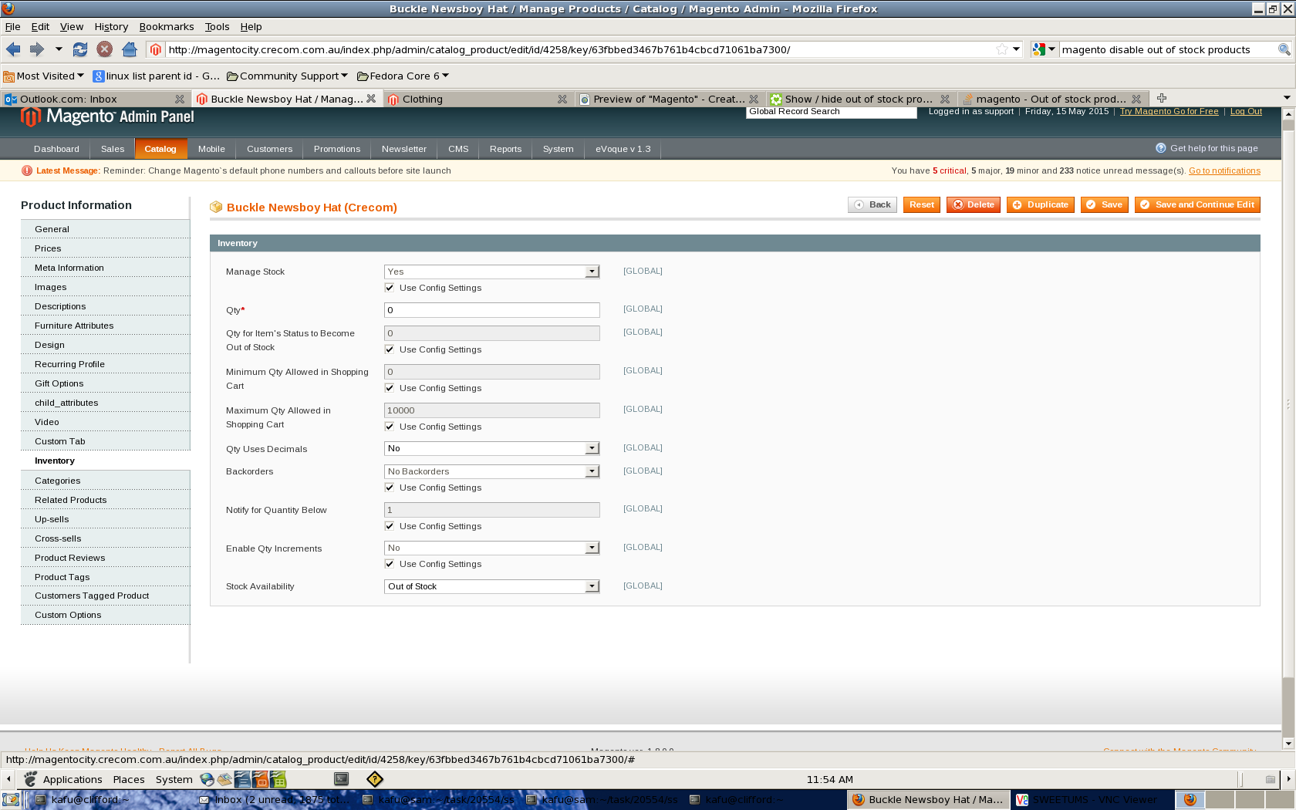The image size is (1296, 810).
Task: Save the product
Action: 1105,204
